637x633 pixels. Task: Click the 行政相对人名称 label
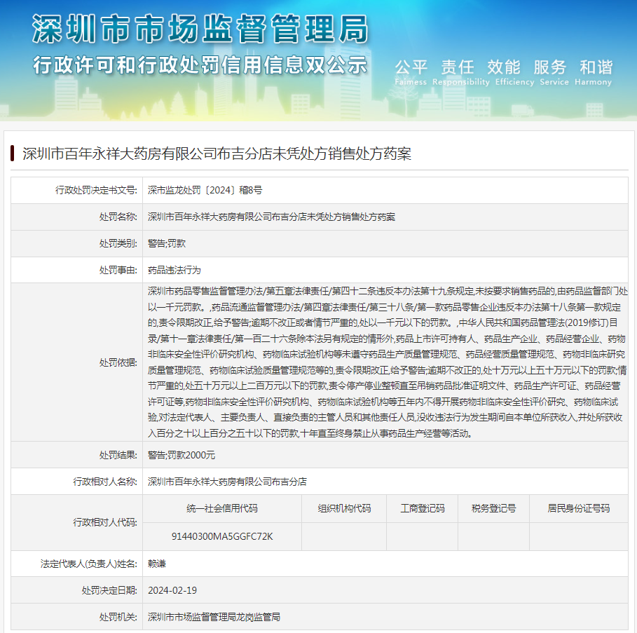click(105, 482)
